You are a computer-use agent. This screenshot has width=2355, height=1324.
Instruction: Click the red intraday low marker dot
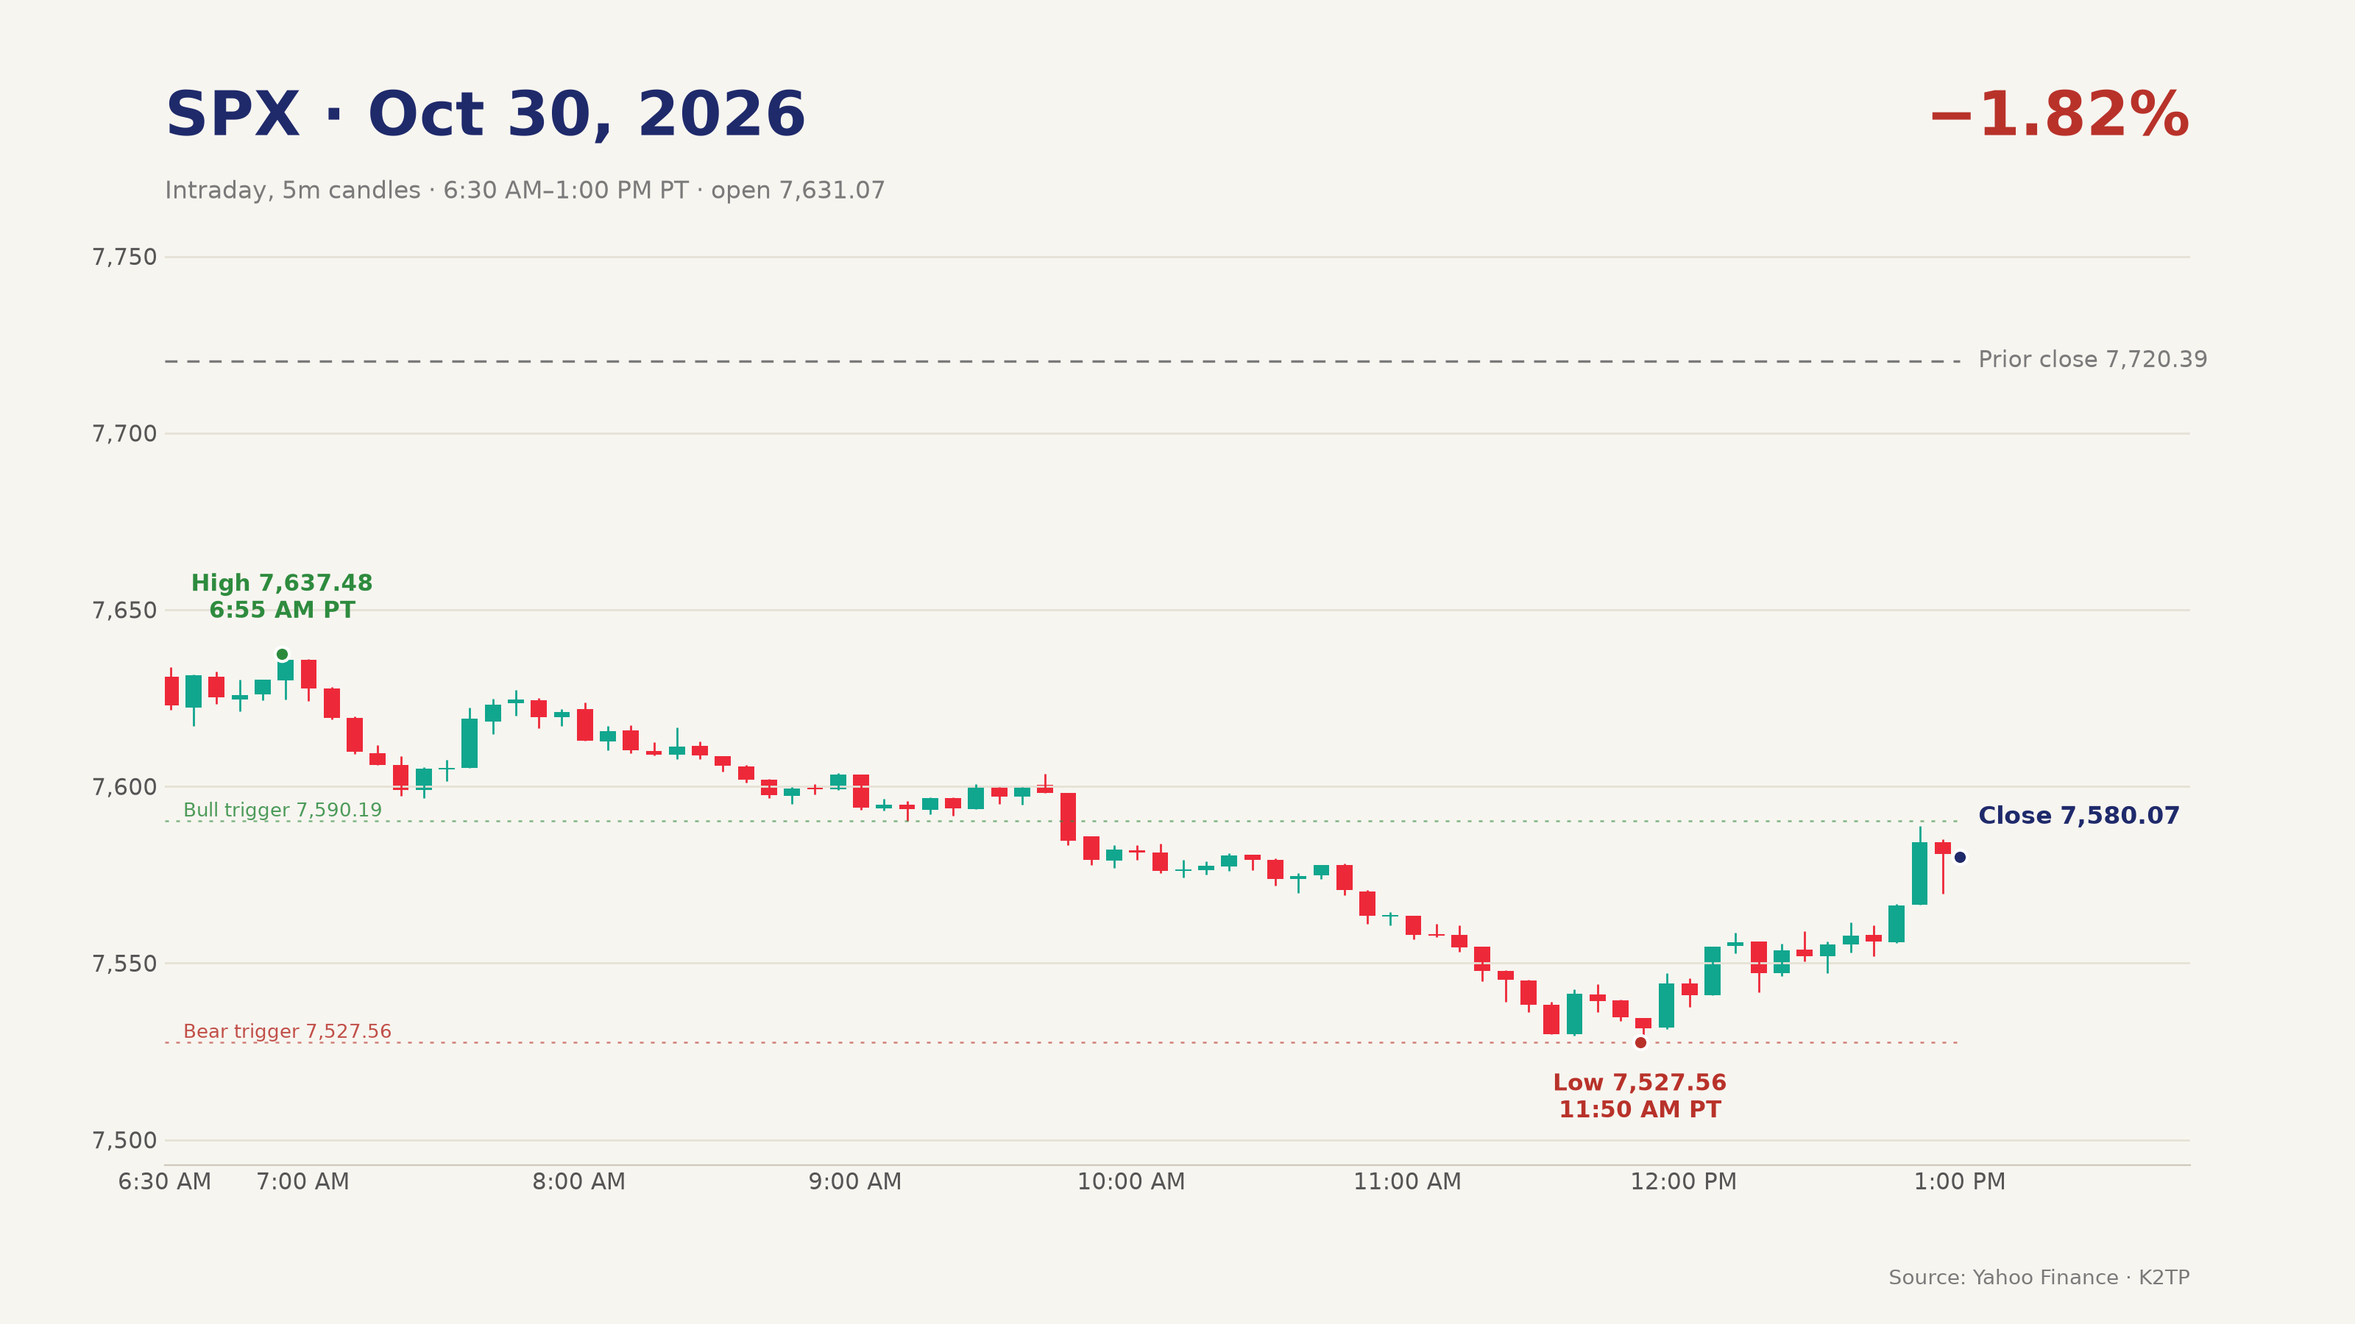(x=1640, y=1042)
